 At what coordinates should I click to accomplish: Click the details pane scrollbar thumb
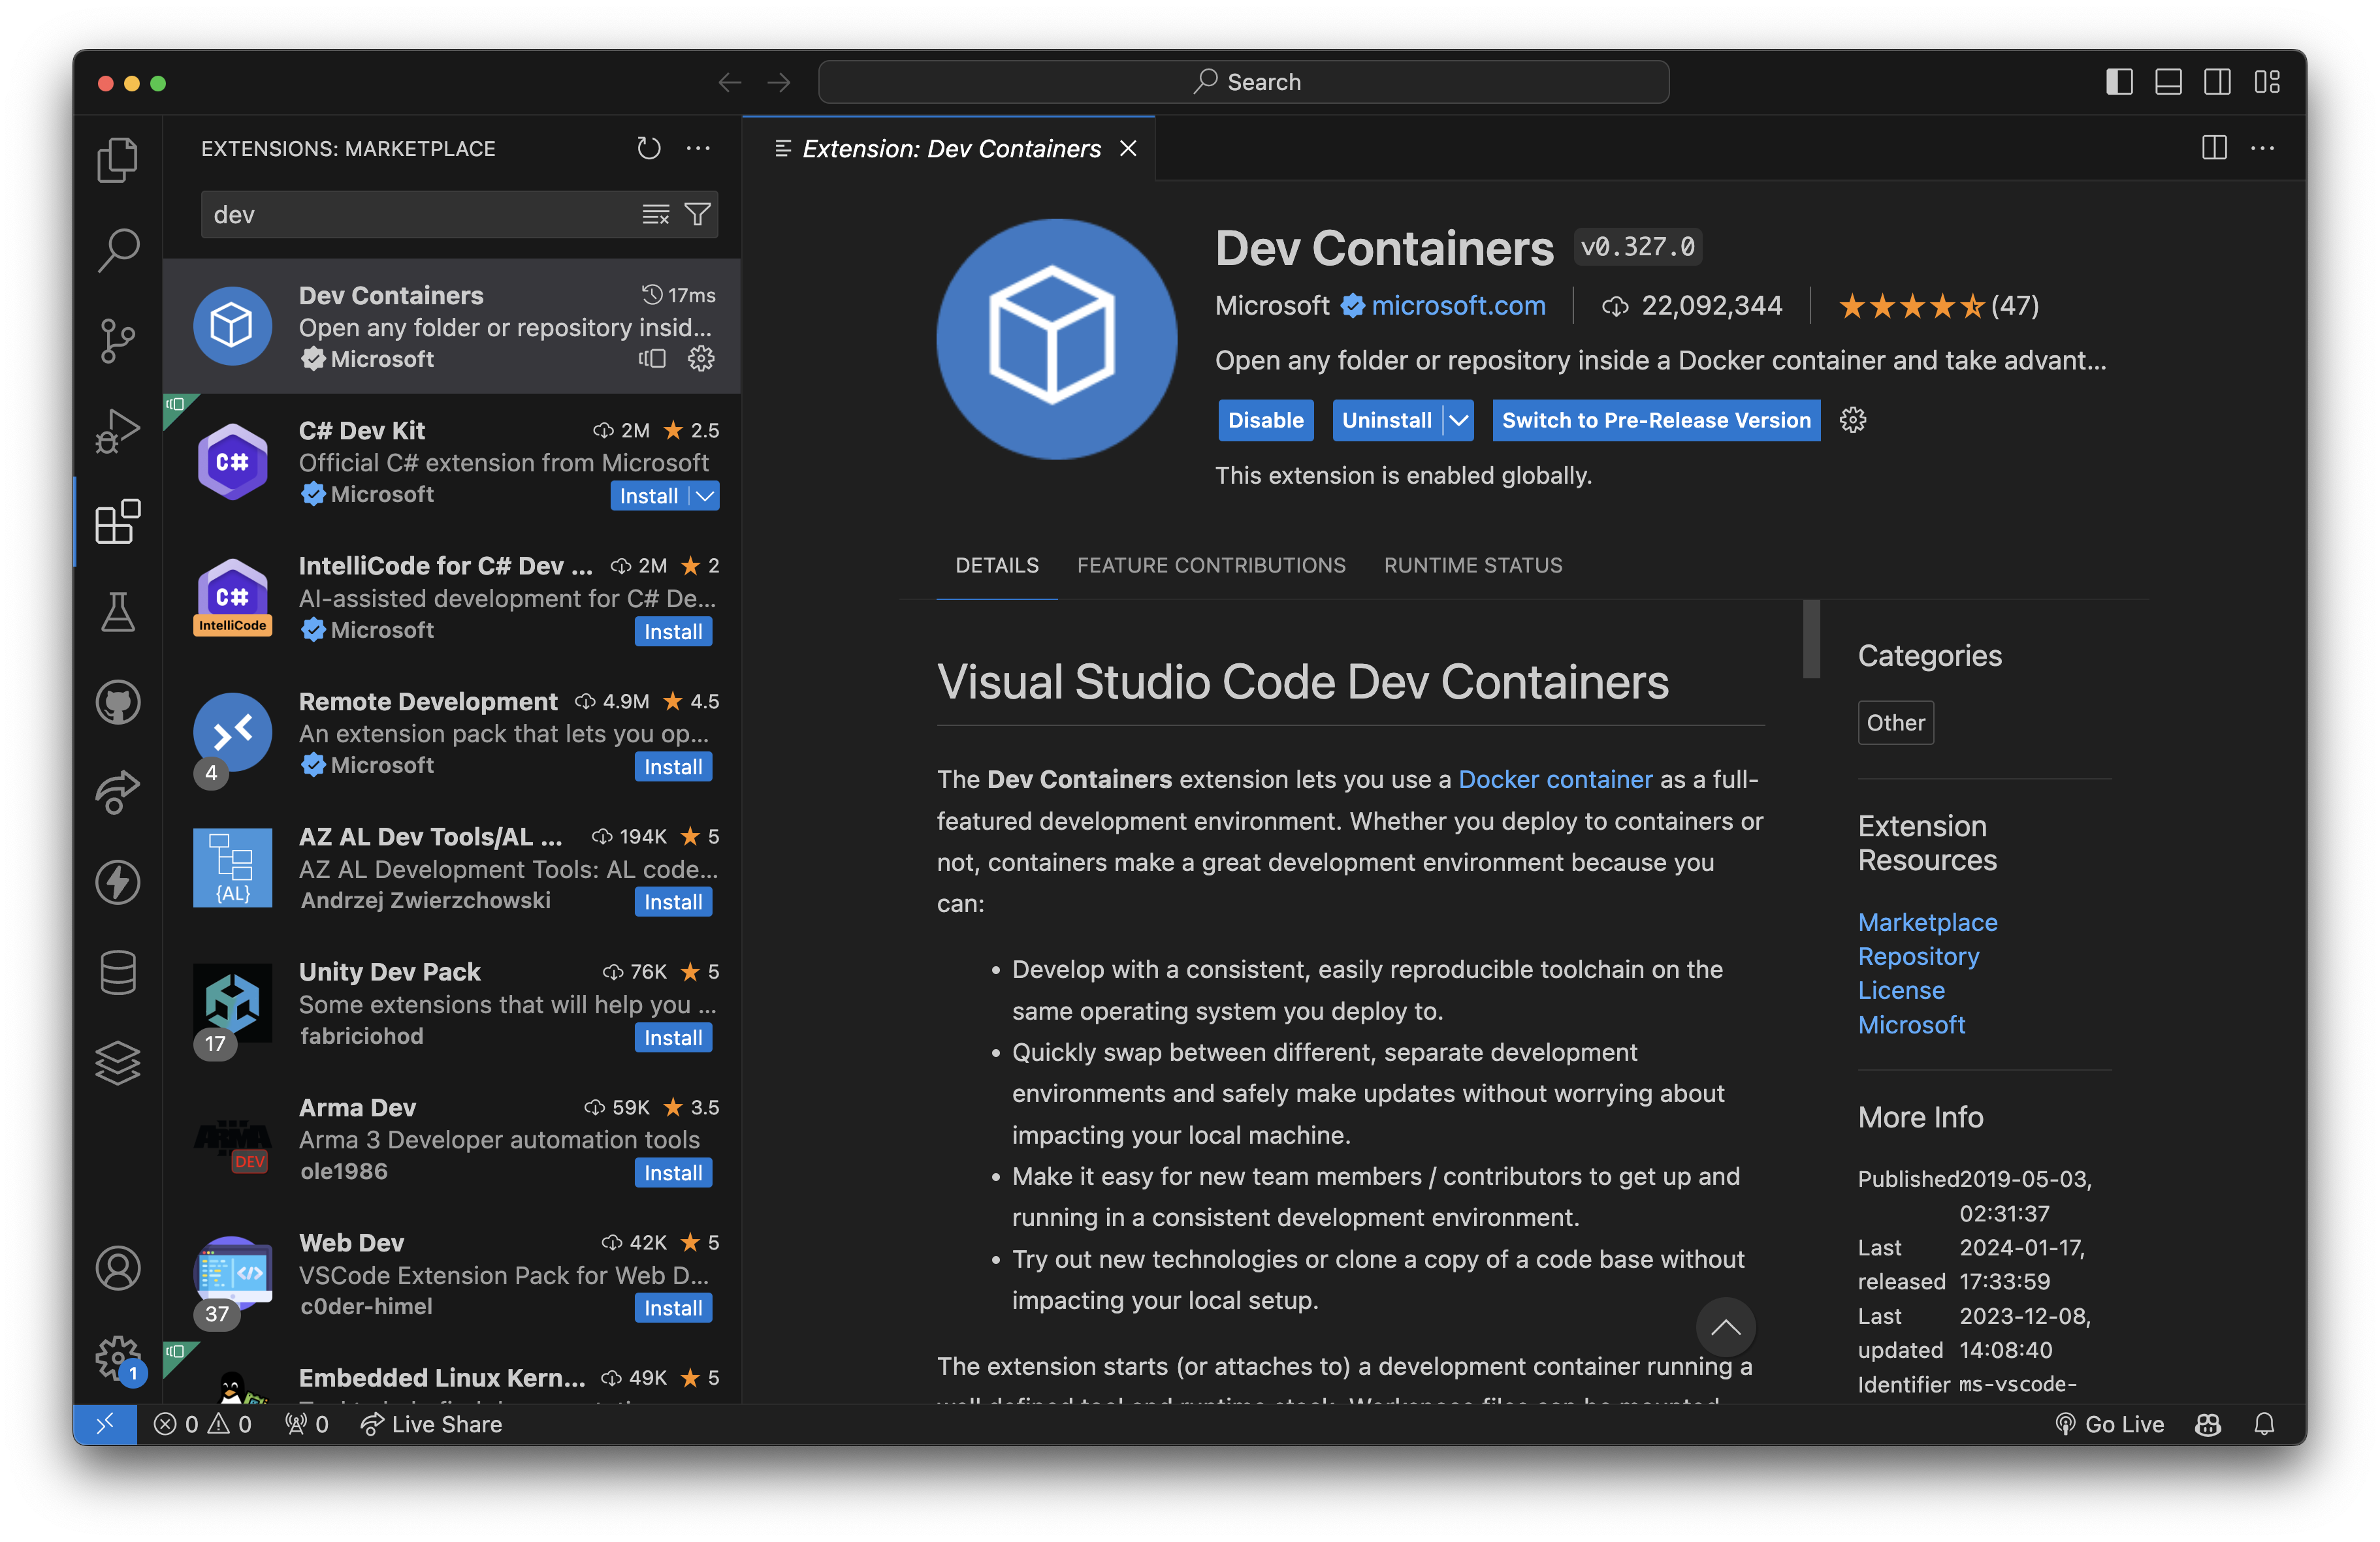tap(1811, 638)
